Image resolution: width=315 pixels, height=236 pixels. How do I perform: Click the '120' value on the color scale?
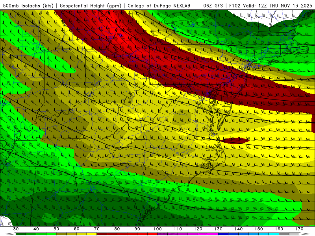(198, 229)
